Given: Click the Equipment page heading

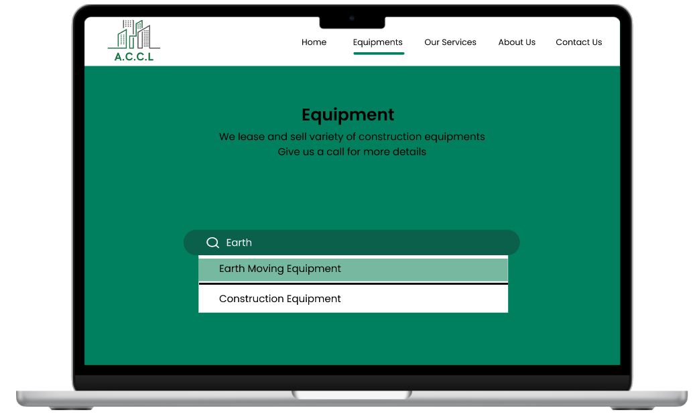Looking at the screenshot, I should click(348, 115).
